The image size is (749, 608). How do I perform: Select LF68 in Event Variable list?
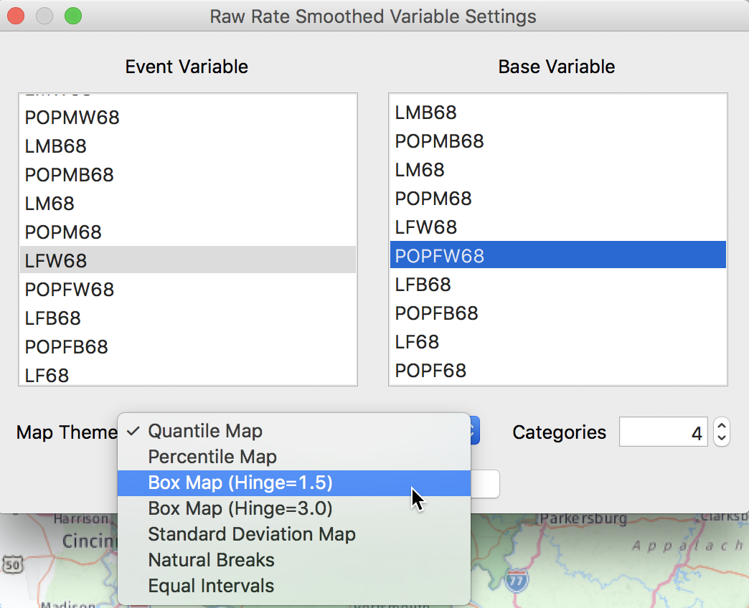point(188,375)
